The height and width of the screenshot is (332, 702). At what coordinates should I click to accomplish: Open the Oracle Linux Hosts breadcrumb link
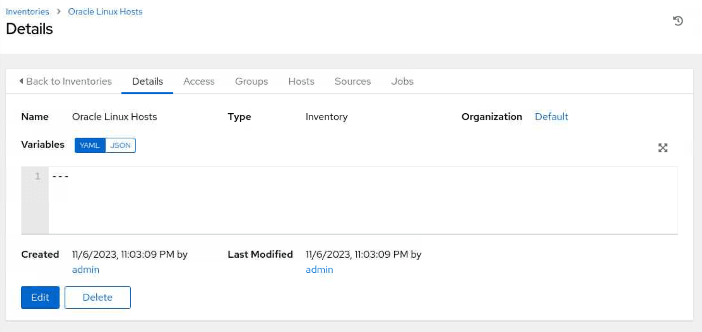(105, 12)
